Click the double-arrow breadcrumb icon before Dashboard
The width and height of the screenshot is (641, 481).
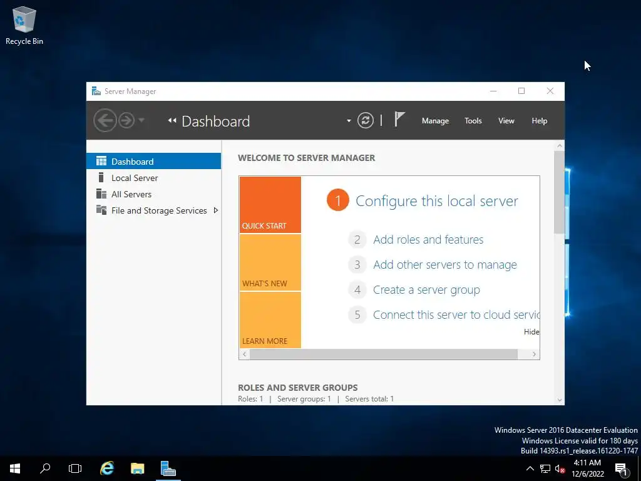(x=172, y=120)
